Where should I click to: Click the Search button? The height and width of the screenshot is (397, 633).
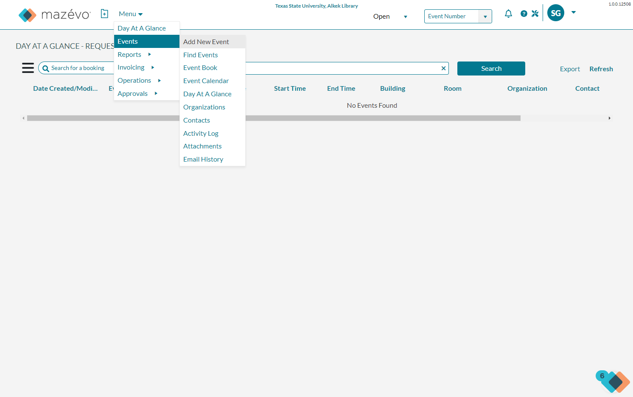491,68
